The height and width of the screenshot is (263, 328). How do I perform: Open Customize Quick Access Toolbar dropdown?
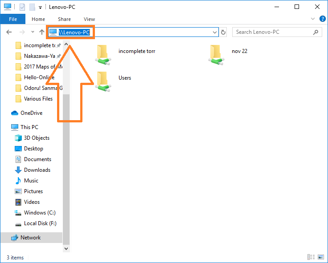coord(40,8)
